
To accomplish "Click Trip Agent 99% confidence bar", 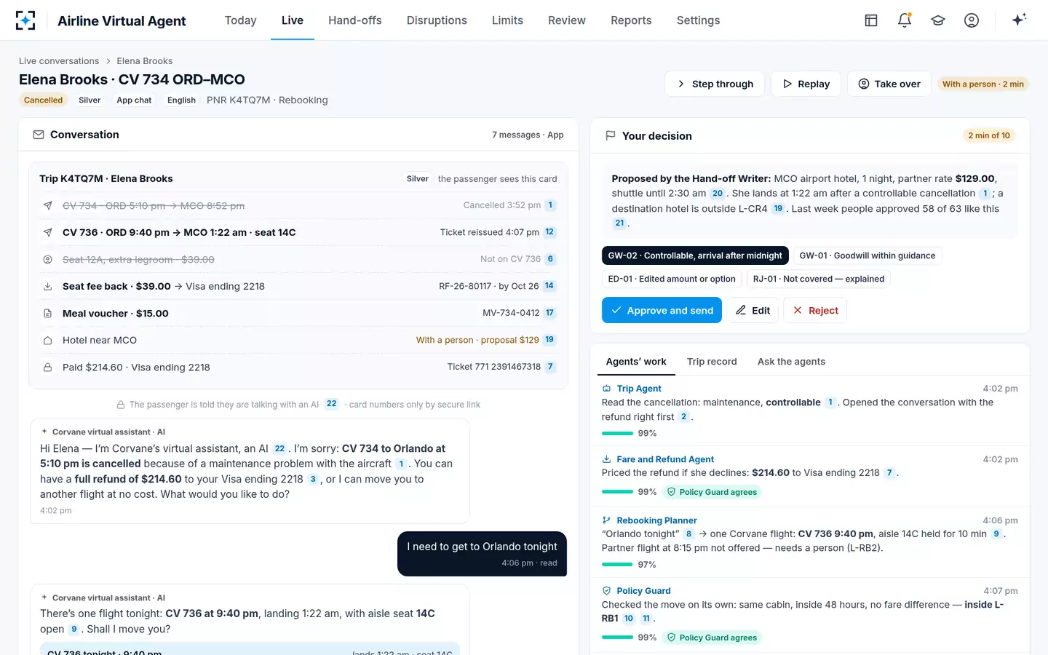I will (617, 434).
